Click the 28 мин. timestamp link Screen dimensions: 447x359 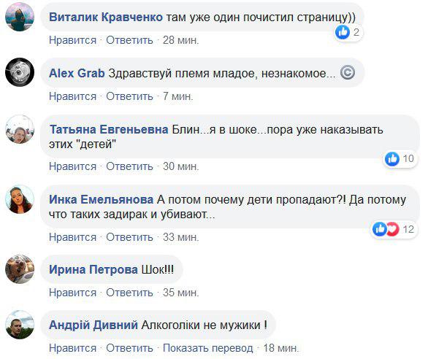[x=181, y=40]
